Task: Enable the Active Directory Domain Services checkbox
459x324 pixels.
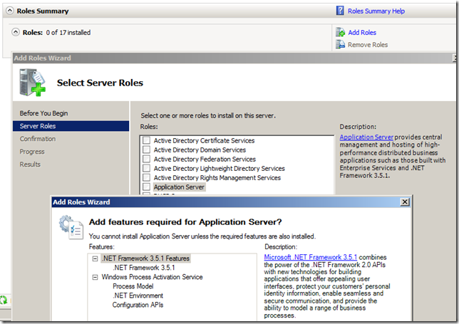Action: coord(146,150)
